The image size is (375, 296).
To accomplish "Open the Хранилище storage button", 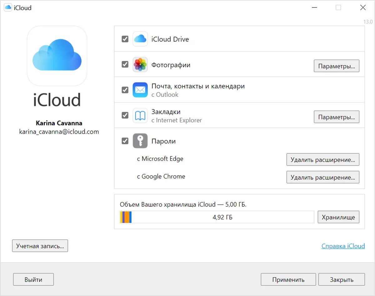I will click(x=338, y=217).
